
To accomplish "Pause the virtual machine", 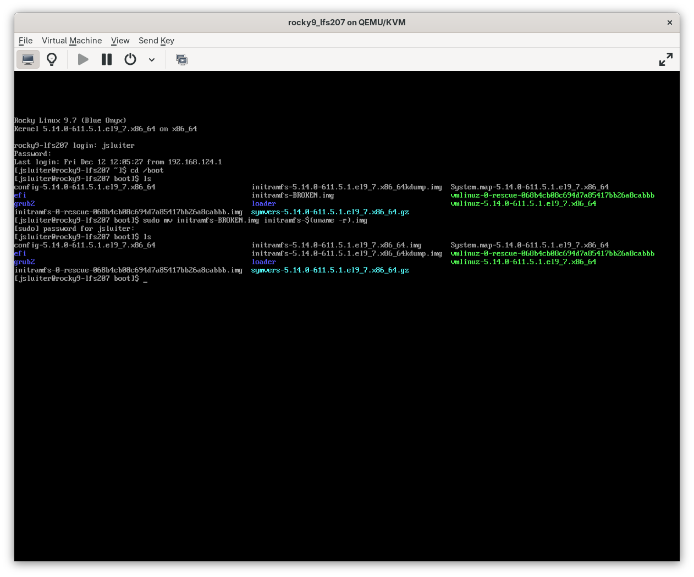I will [x=106, y=59].
